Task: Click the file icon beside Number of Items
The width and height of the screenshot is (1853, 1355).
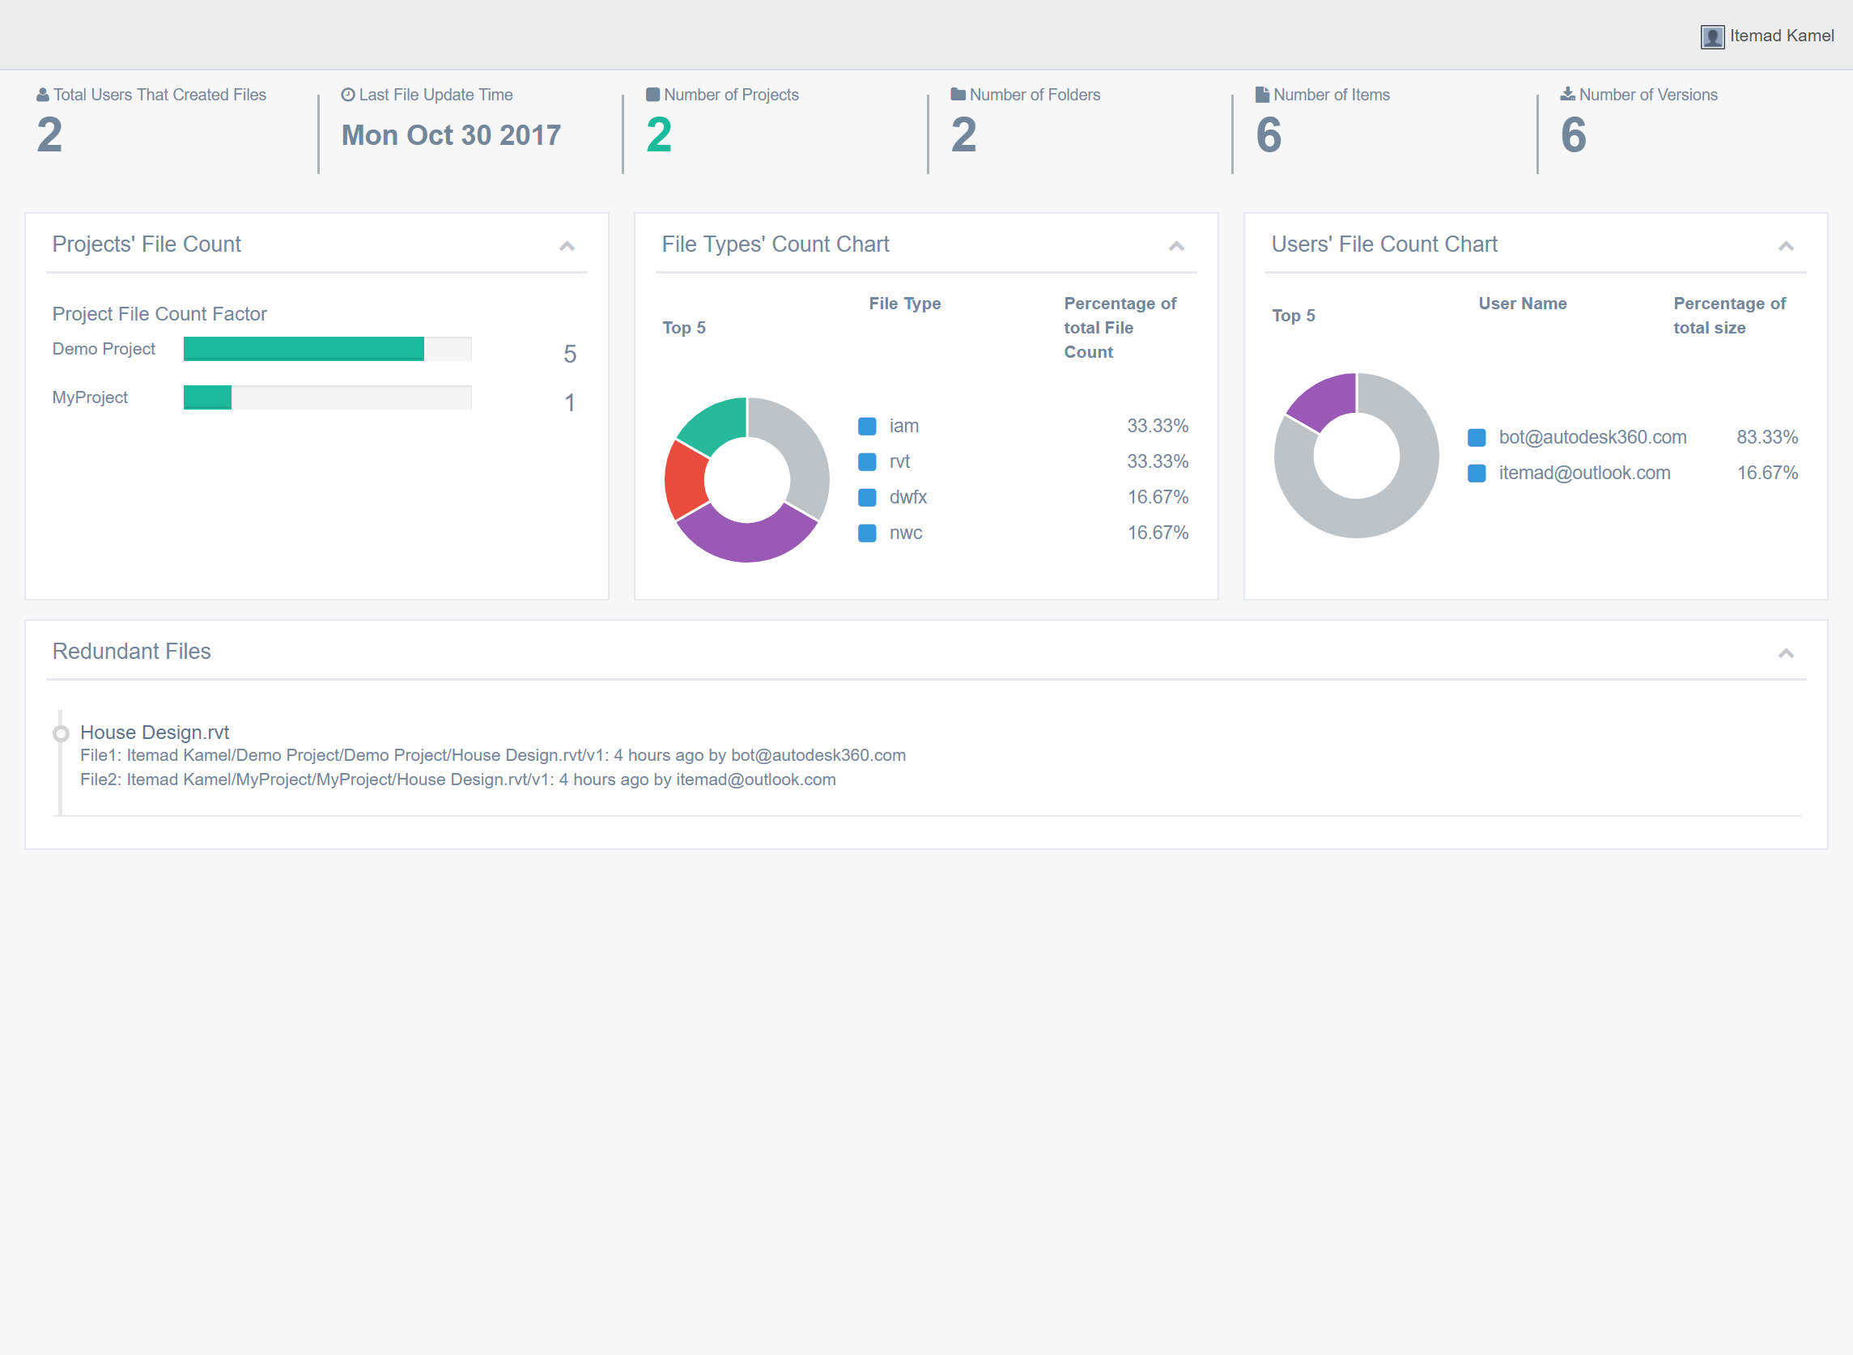Action: (x=1262, y=96)
